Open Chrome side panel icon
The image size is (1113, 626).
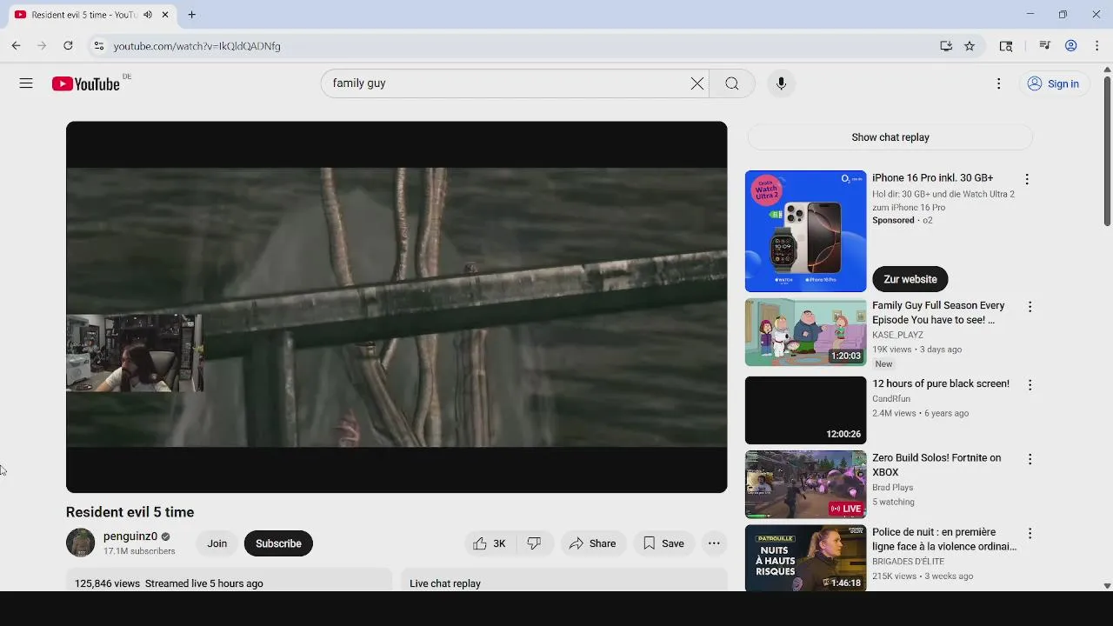pyautogui.click(x=1006, y=46)
